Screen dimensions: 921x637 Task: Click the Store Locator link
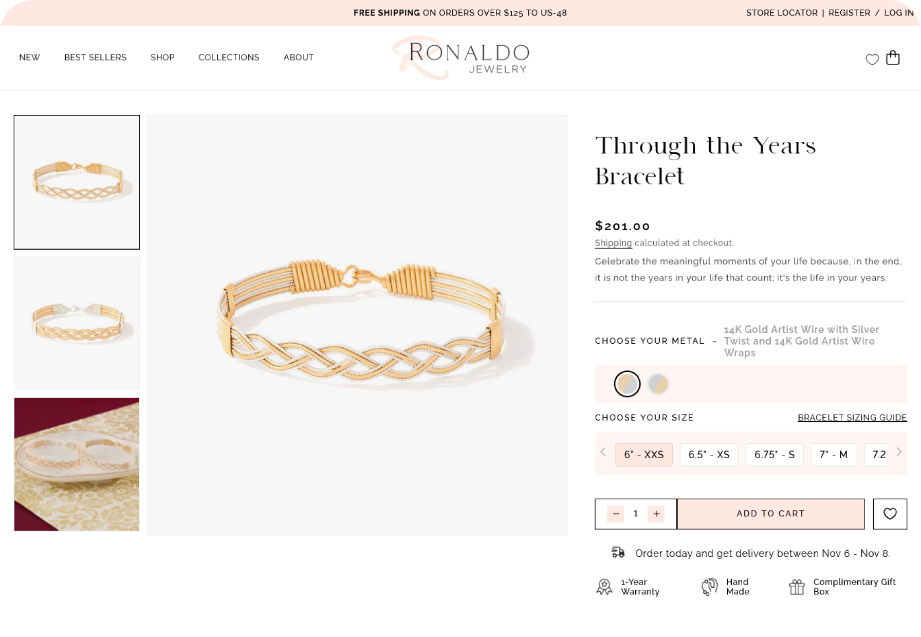[x=781, y=13]
